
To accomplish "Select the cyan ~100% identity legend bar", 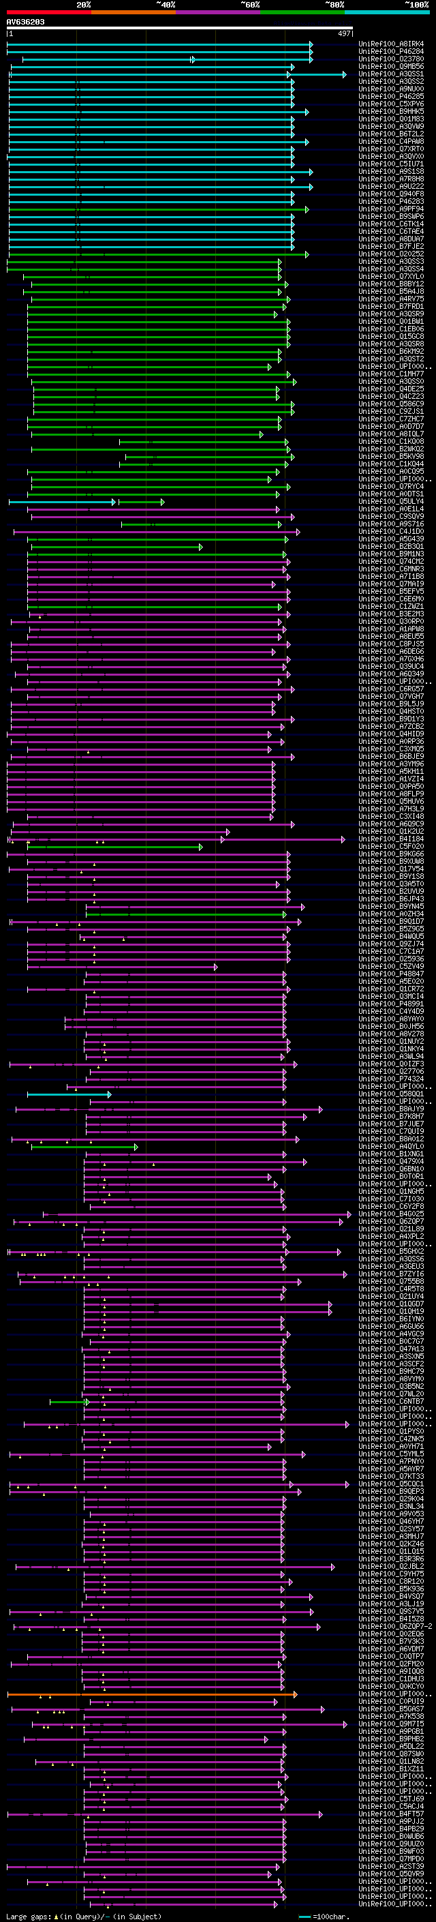I will click(x=387, y=12).
